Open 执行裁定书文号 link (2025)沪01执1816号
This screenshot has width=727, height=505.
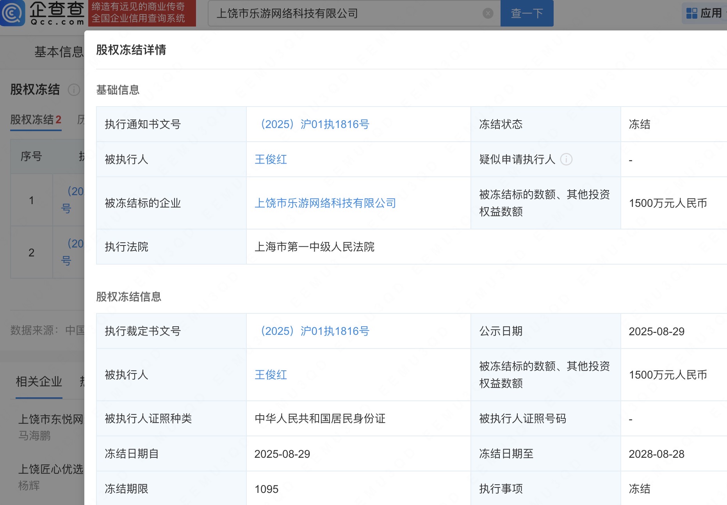(312, 331)
